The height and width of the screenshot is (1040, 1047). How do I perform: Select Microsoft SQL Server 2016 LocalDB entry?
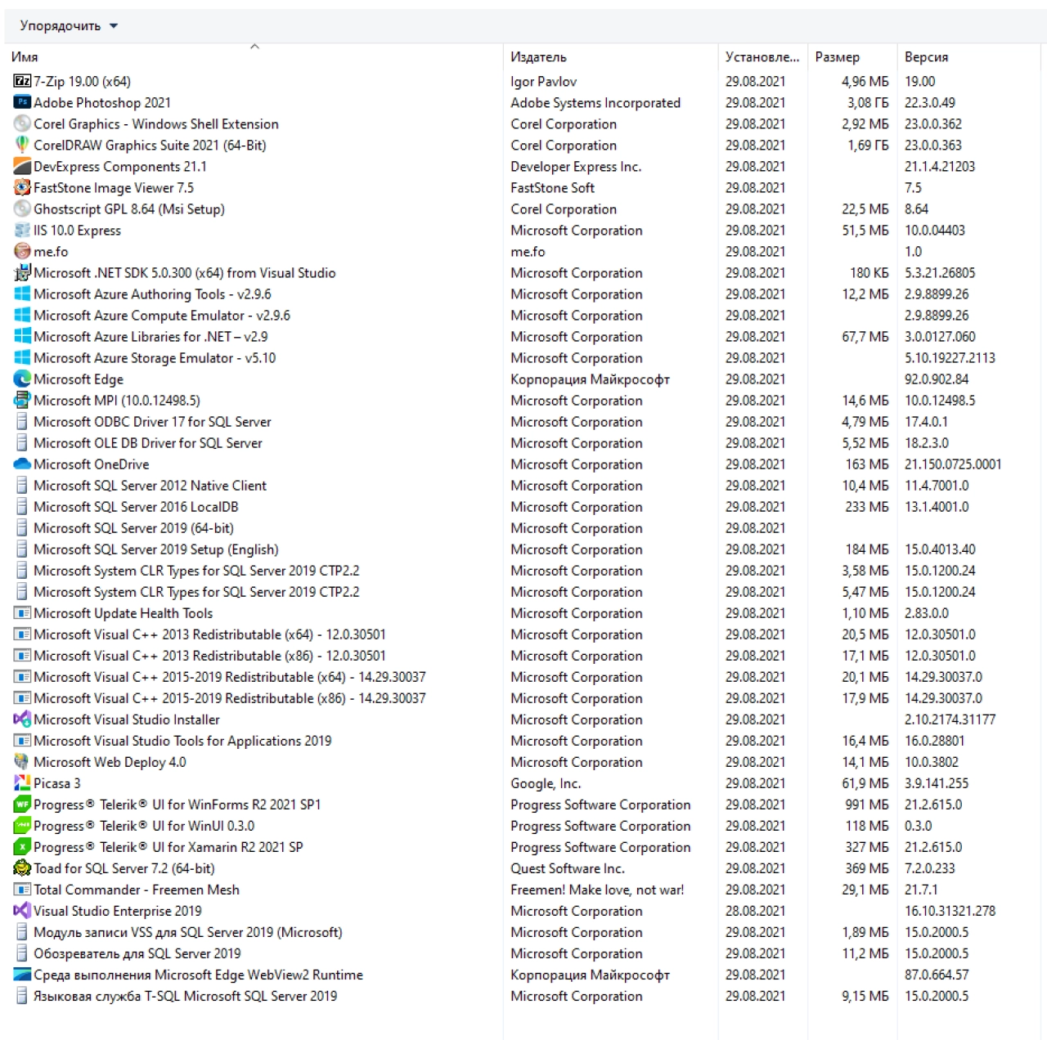pyautogui.click(x=136, y=506)
